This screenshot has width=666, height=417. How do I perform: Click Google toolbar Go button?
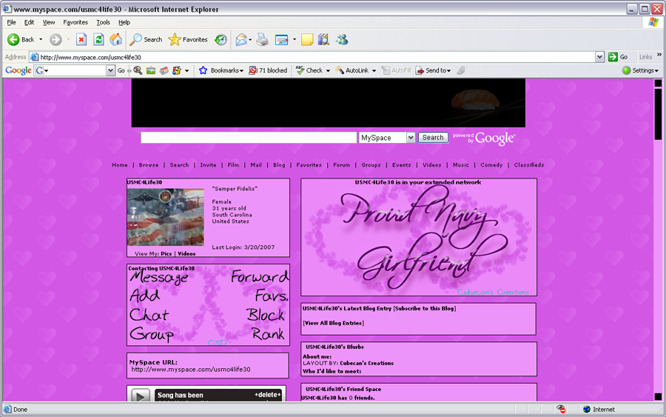(x=121, y=70)
